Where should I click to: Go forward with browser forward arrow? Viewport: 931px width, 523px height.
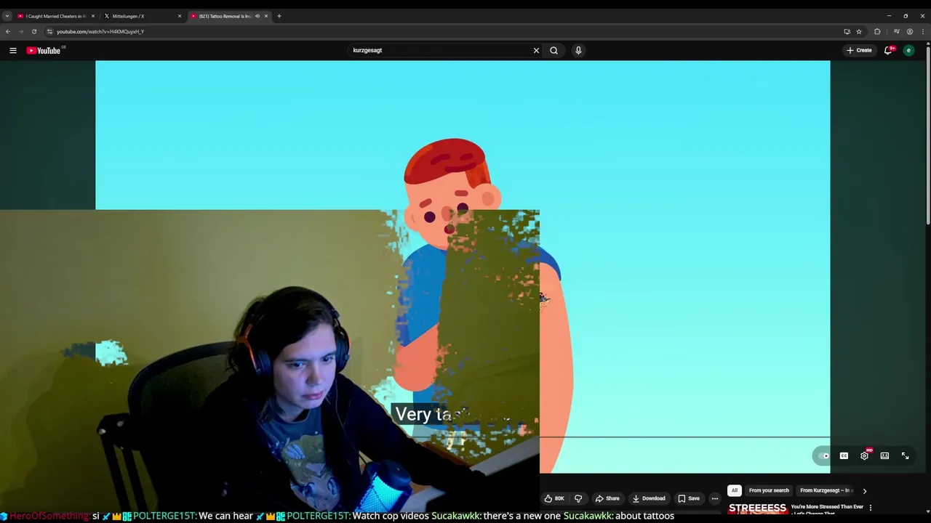20,31
